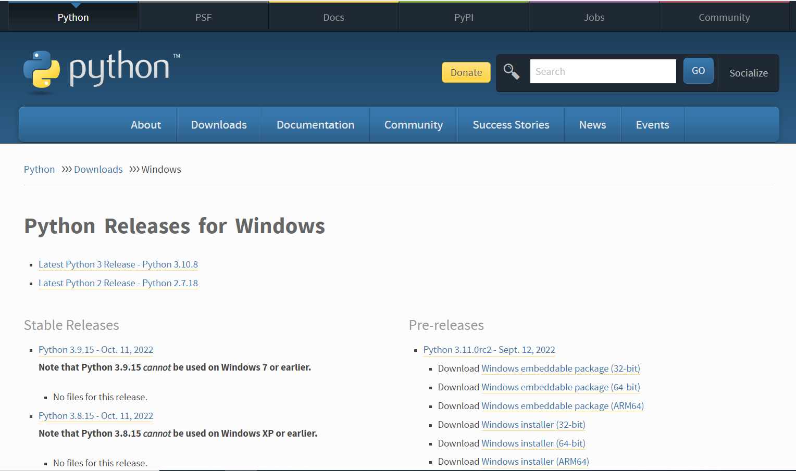Click 'No files for this release' under 3.9.15
The width and height of the screenshot is (796, 471).
pyautogui.click(x=100, y=397)
